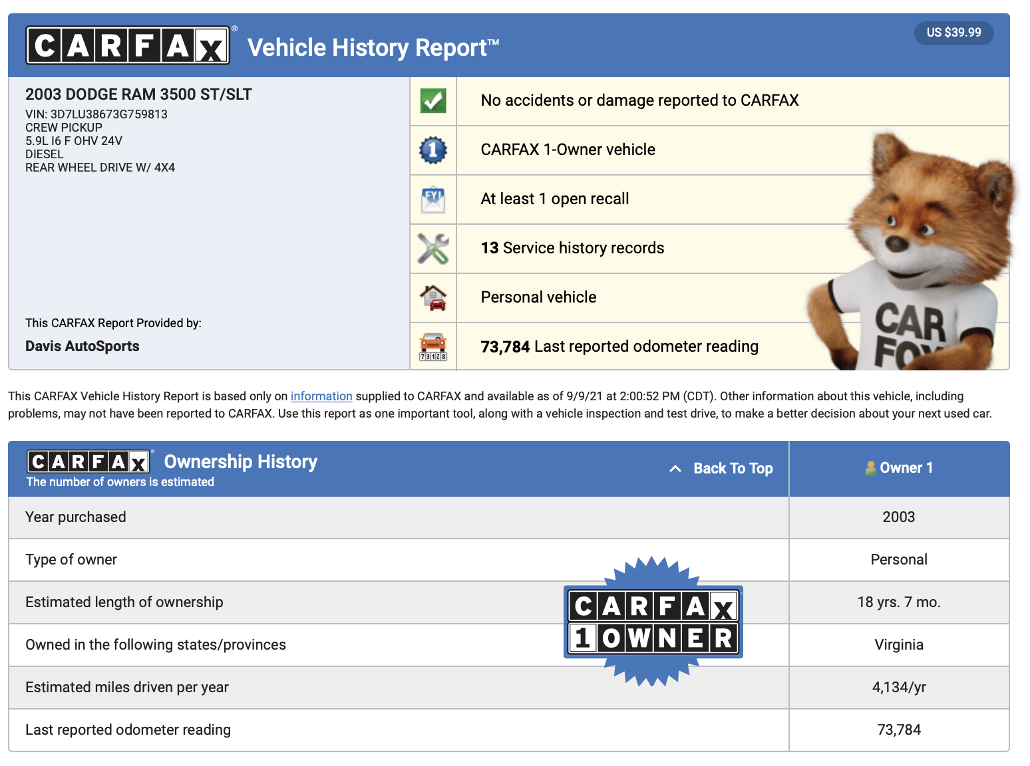The height and width of the screenshot is (766, 1030).
Task: Click the Owner 1 person icon
Action: point(870,468)
